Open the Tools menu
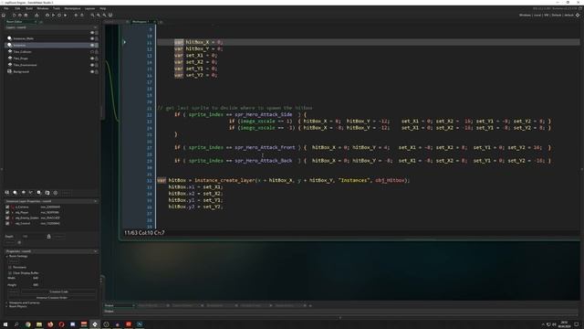 [57, 8]
